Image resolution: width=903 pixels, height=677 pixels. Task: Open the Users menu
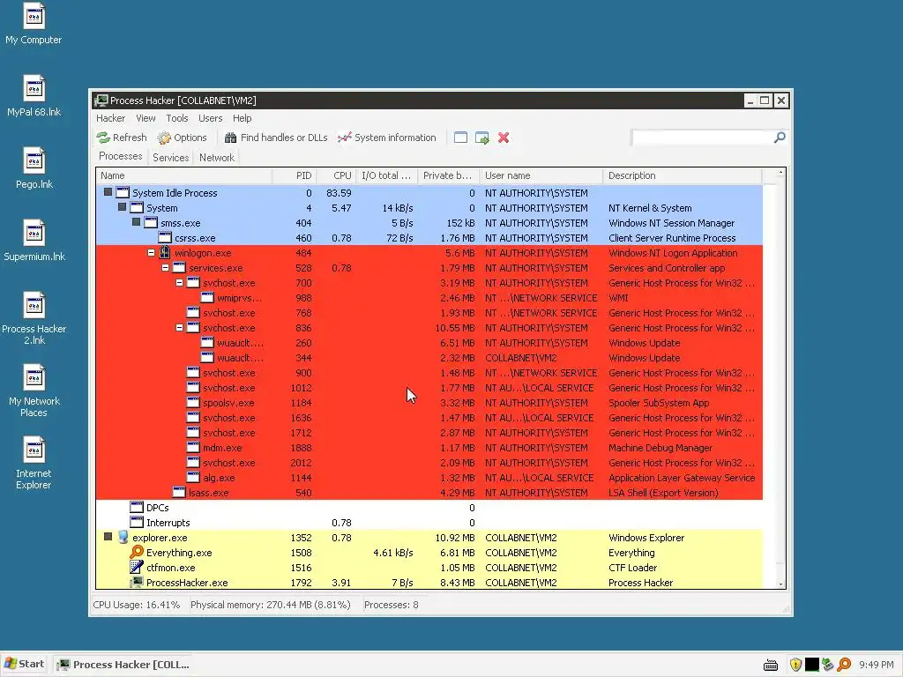[x=210, y=118]
